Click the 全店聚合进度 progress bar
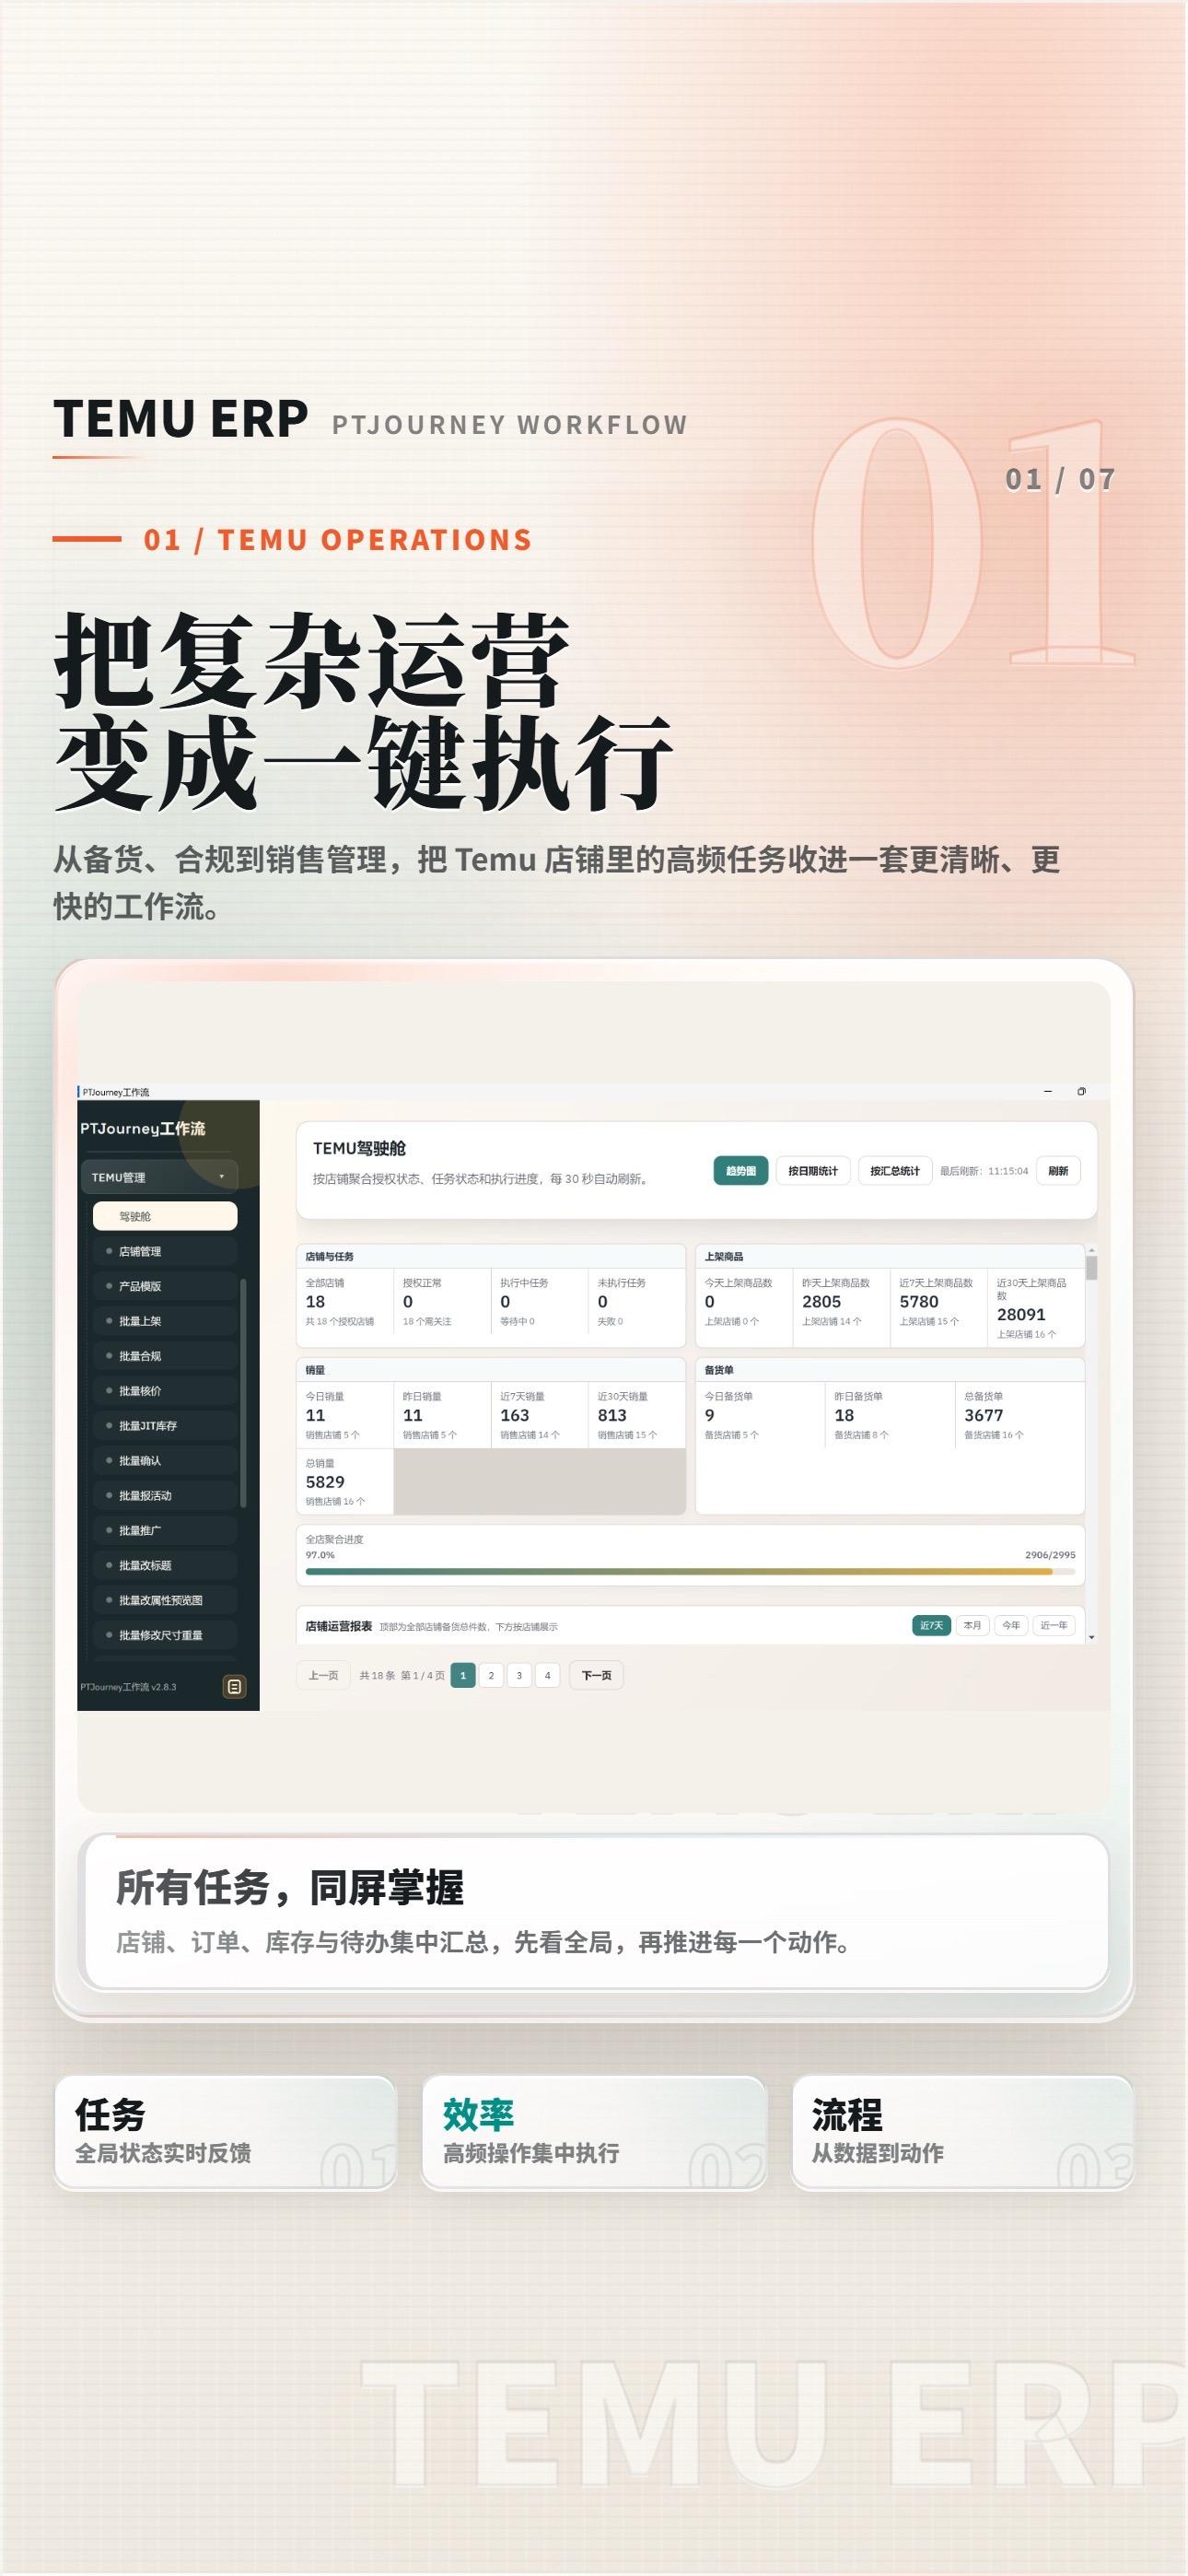 (690, 1571)
